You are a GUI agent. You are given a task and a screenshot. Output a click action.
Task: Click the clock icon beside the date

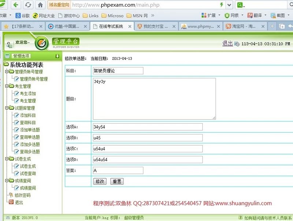coord(237,44)
